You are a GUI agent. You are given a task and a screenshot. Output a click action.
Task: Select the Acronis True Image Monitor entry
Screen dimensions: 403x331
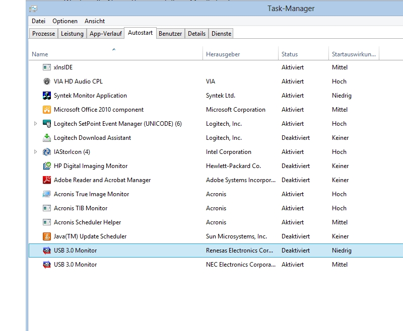pyautogui.click(x=91, y=194)
